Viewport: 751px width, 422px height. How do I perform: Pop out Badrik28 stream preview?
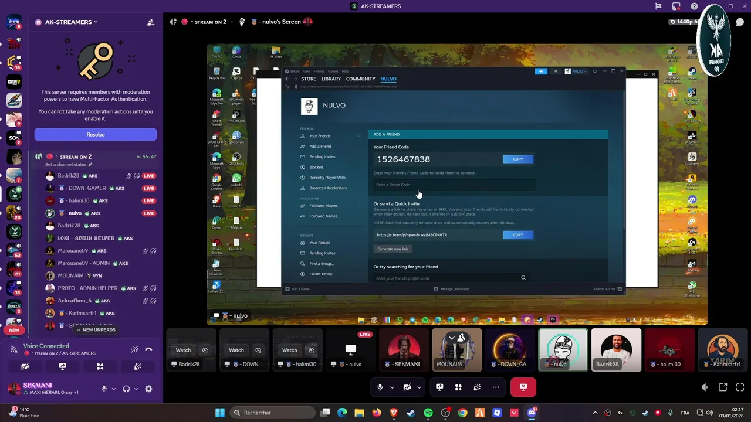click(205, 350)
